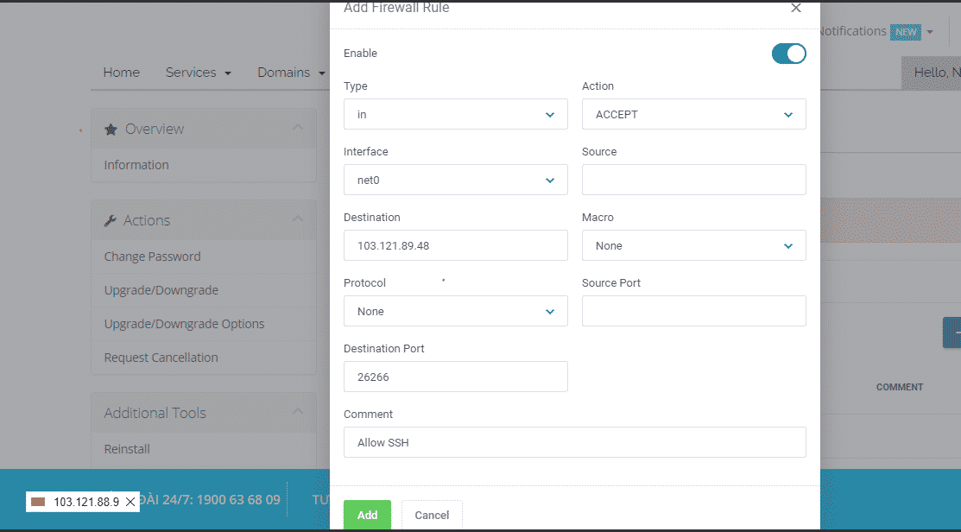The height and width of the screenshot is (532, 961).
Task: Click the green Add button
Action: 367,515
